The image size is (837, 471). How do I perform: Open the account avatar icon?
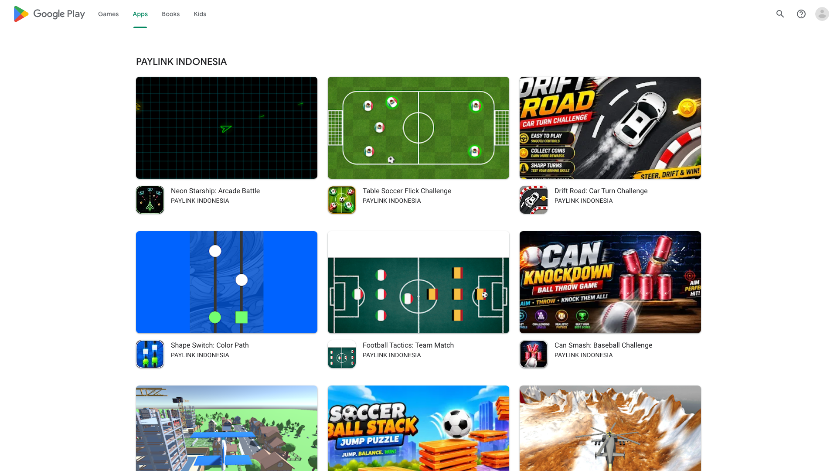point(822,14)
